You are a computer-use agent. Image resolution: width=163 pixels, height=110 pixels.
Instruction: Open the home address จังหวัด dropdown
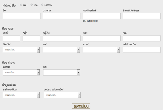click(x=21, y=50)
